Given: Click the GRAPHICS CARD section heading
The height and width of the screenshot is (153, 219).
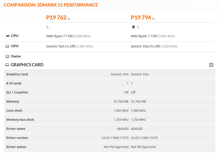Looking at the screenshot, I should tap(27, 65).
